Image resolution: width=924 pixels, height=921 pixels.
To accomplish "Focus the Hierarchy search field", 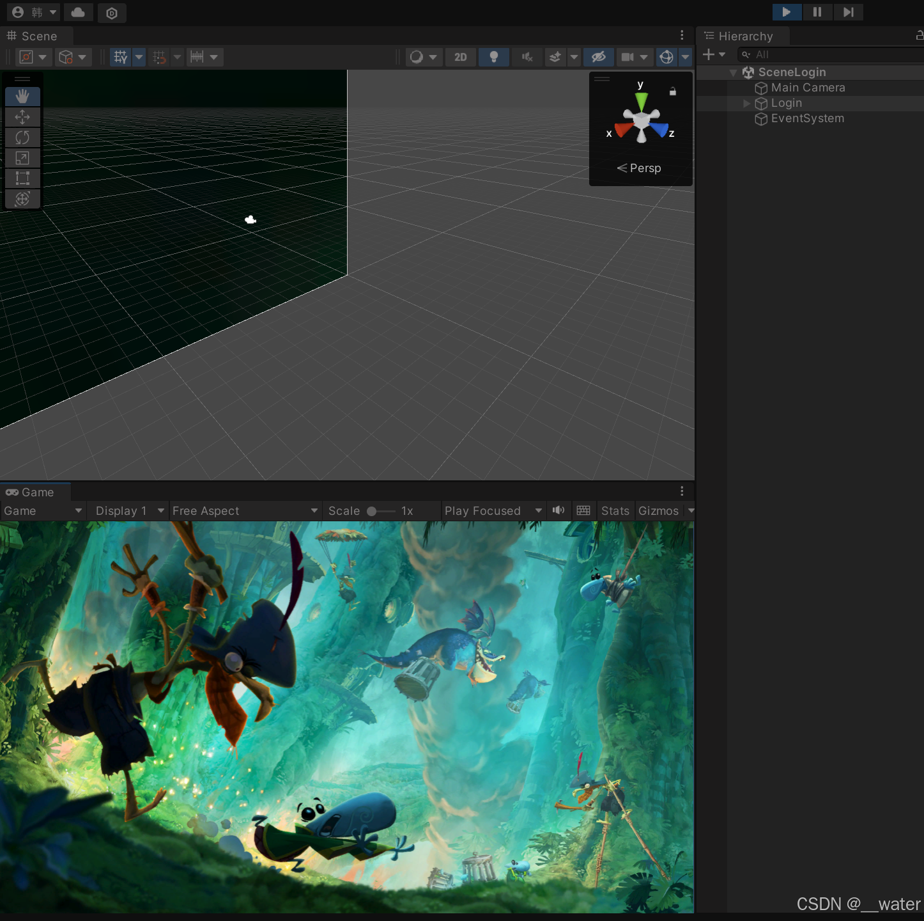I will (831, 55).
